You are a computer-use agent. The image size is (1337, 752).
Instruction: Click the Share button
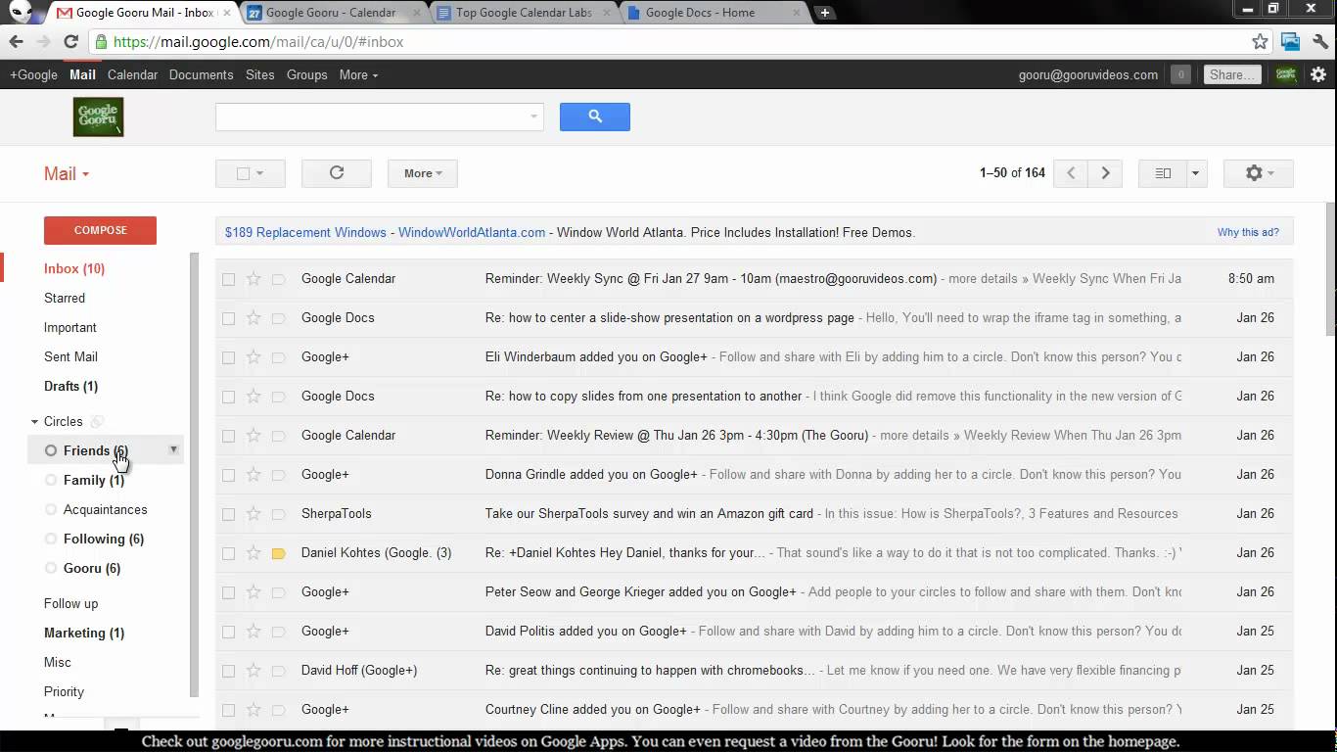point(1231,74)
